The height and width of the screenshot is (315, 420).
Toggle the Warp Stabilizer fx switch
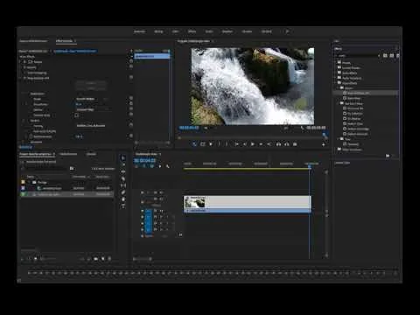coord(24,78)
